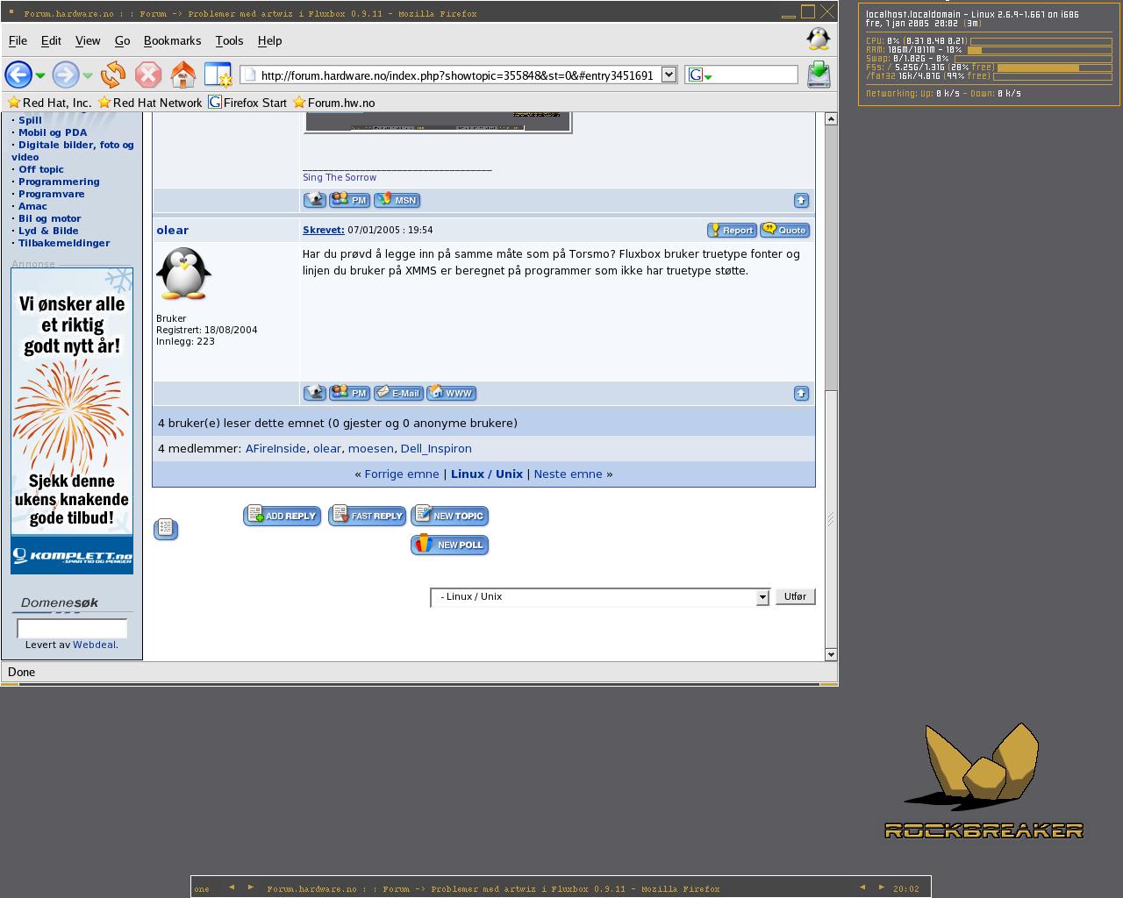Click the page scrollbar up arrow
This screenshot has width=1123, height=898.
[x=831, y=118]
